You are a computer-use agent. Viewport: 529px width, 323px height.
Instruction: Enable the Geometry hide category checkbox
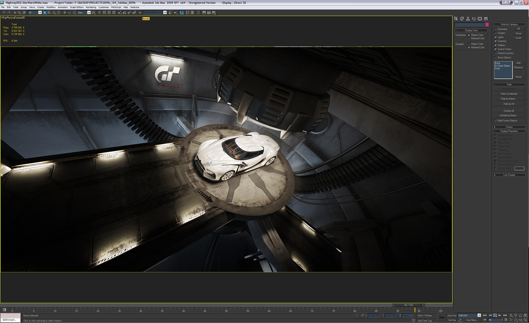pyautogui.click(x=496, y=29)
